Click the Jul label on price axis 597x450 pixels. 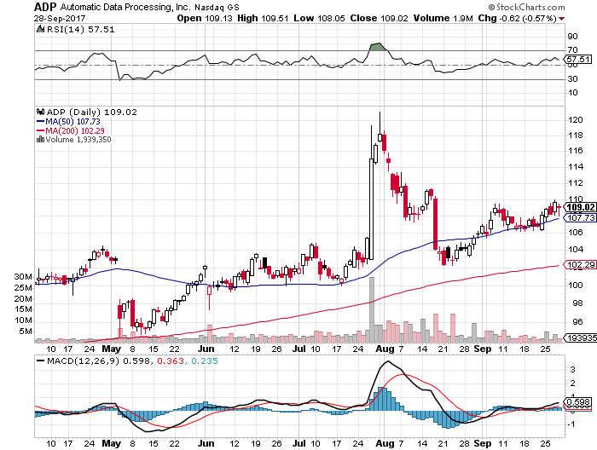coord(298,349)
